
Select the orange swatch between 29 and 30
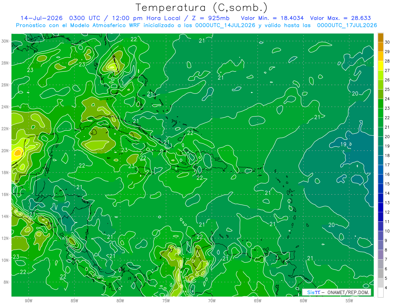pyautogui.click(x=380, y=47)
